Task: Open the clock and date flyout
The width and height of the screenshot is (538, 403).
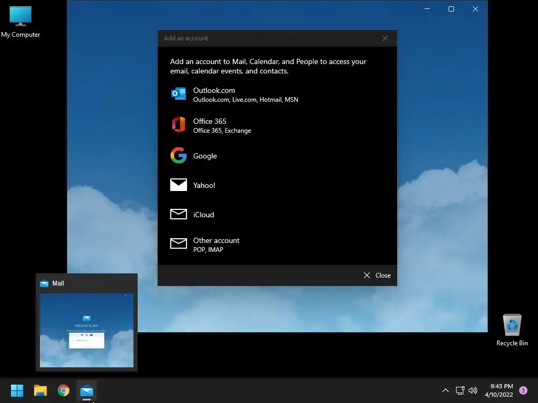Action: pos(499,390)
